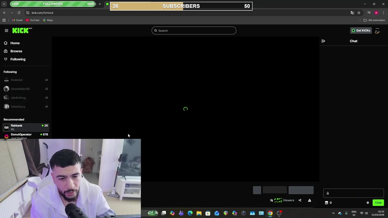Open the Chrome profile M avatar
388x218 pixels.
376,13
